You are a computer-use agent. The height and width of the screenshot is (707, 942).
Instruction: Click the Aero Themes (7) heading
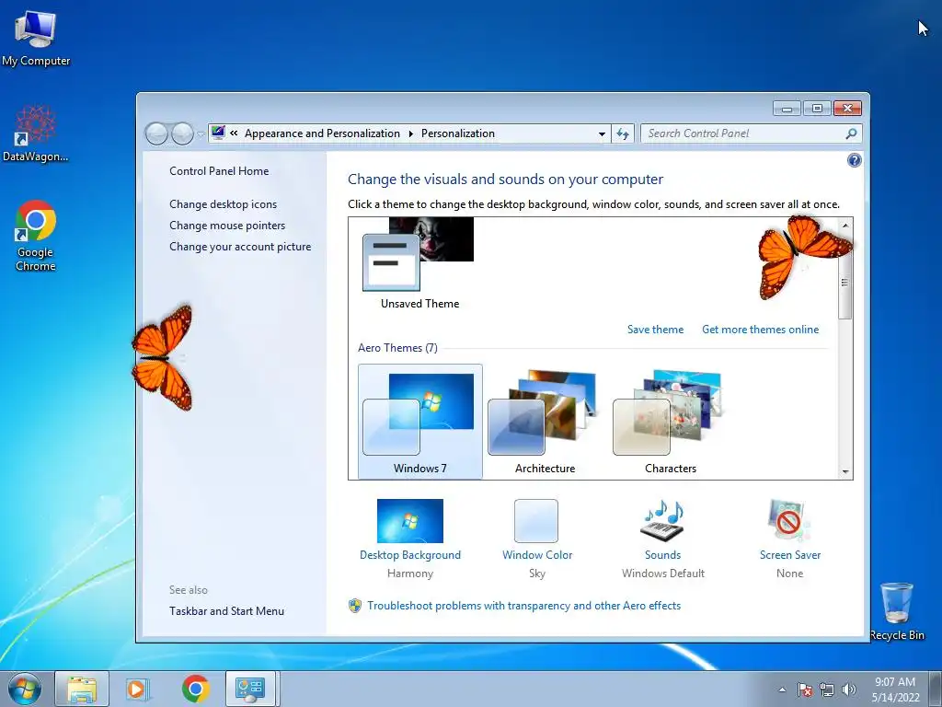(x=397, y=347)
